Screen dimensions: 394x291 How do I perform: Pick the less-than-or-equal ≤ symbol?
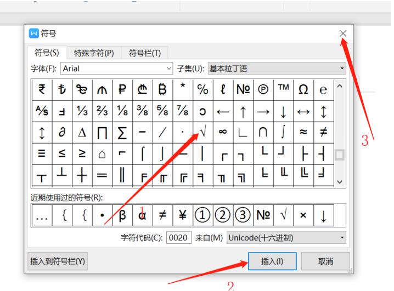pyautogui.click(x=62, y=154)
